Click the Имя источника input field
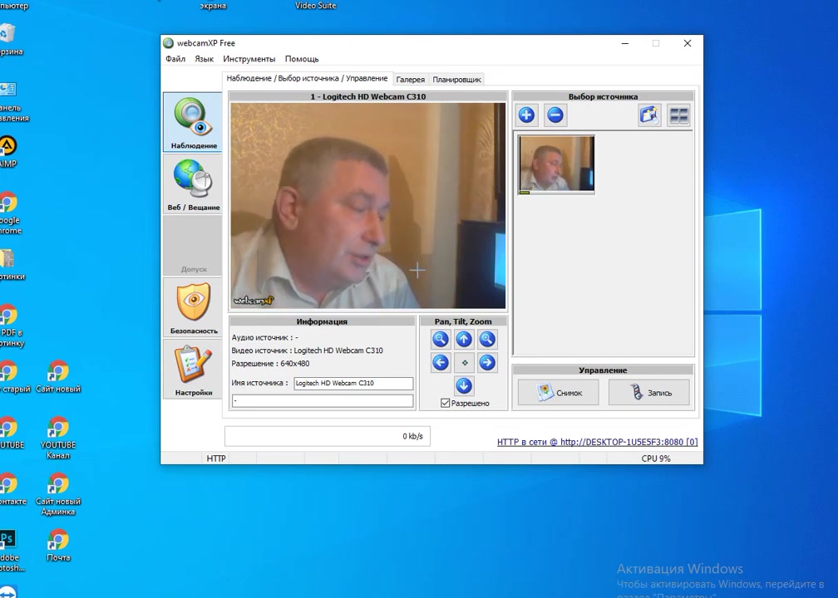The image size is (838, 598). coord(353,384)
